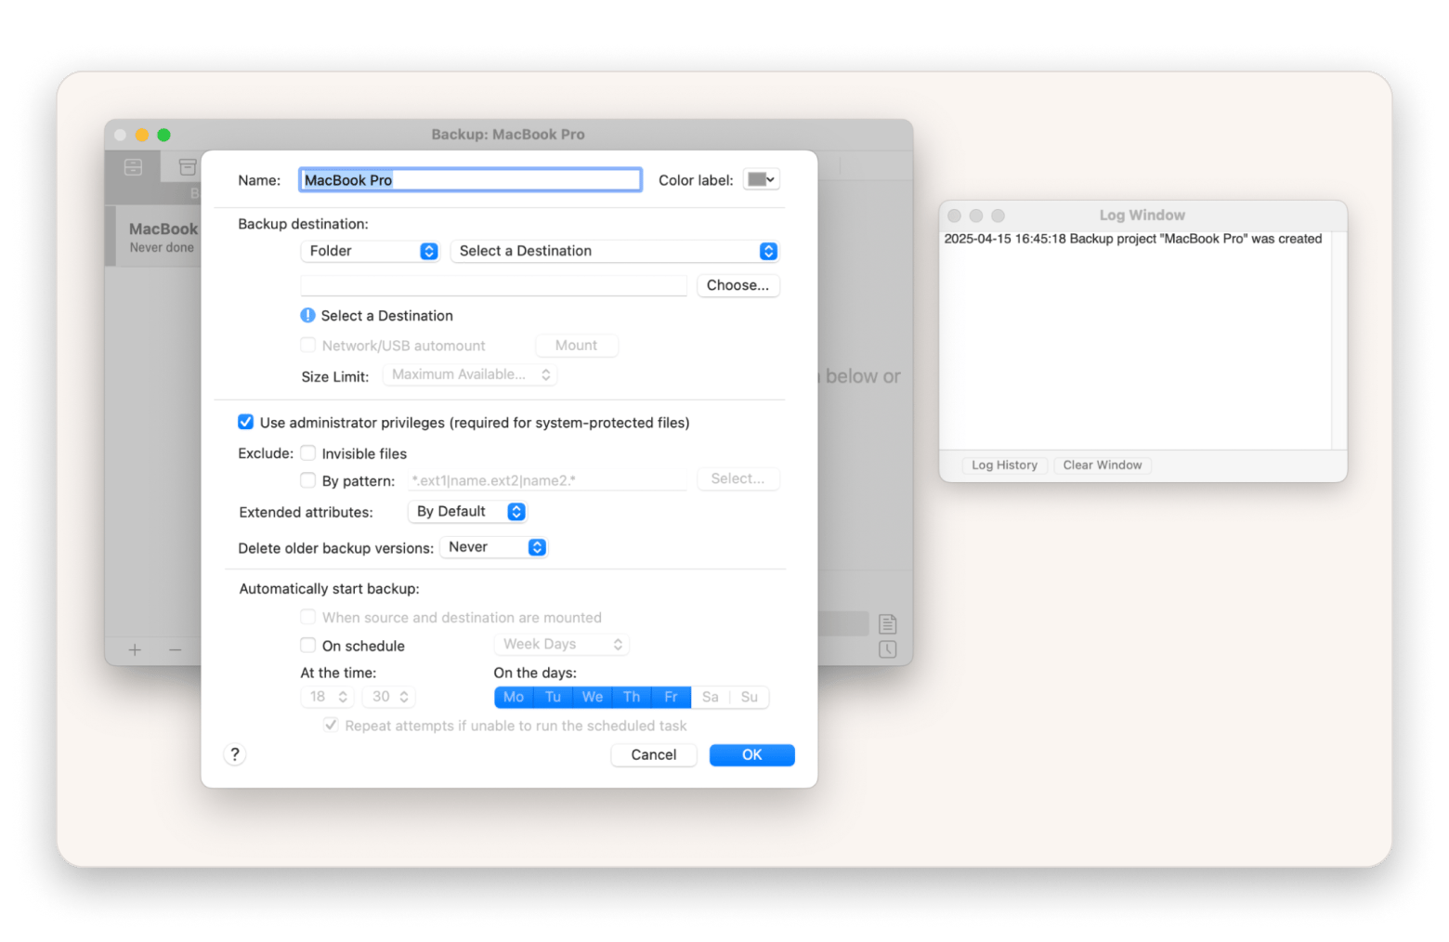Click the plus icon to add project

(x=135, y=649)
